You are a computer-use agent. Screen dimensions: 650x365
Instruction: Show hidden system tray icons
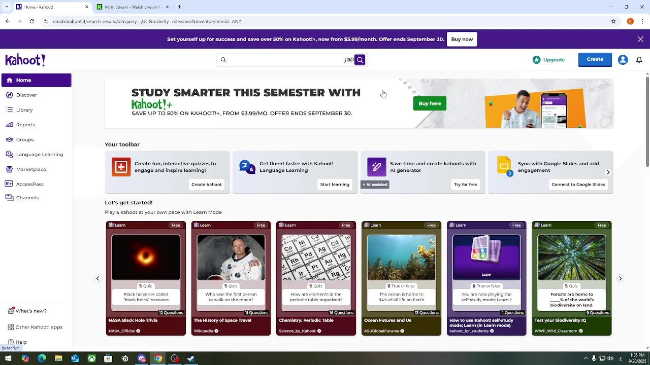coord(586,358)
